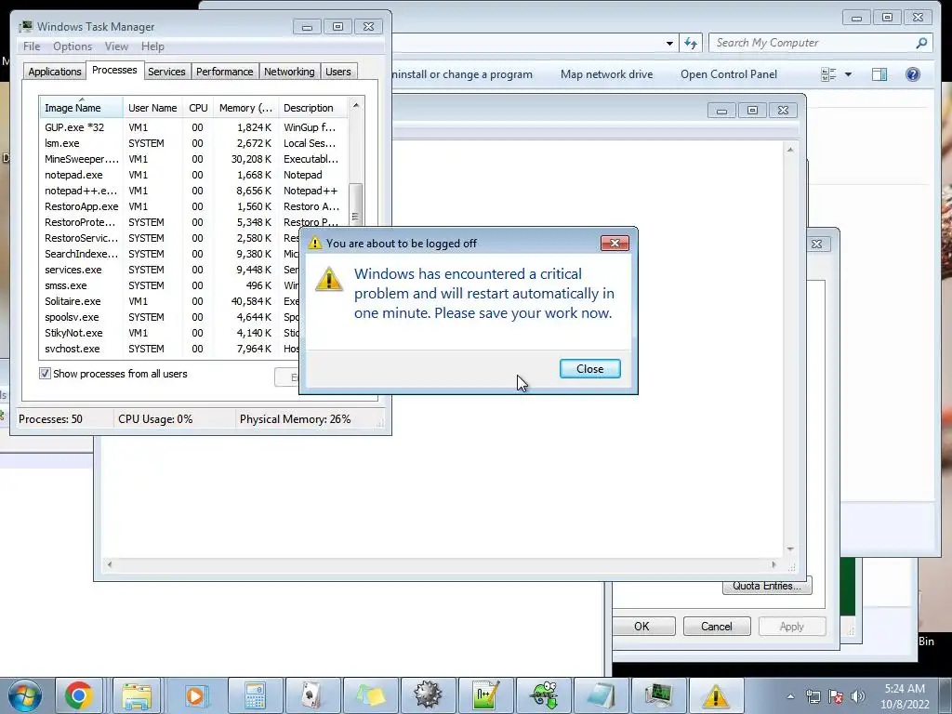This screenshot has width=952, height=714.
Task: Toggle the preview pane icon in Computer window
Action: [x=879, y=74]
